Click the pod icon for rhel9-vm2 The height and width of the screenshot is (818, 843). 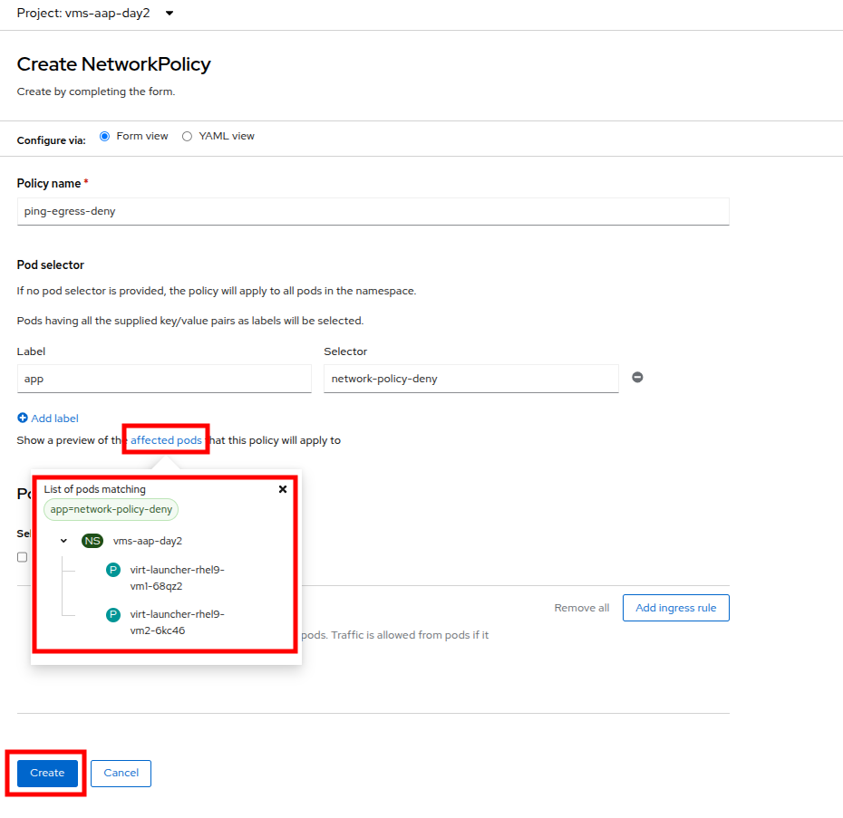pyautogui.click(x=113, y=614)
